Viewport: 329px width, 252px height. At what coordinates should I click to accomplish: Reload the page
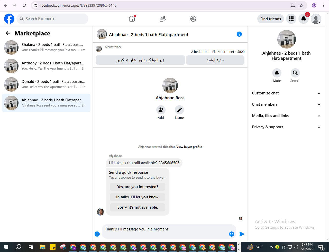[24, 5]
